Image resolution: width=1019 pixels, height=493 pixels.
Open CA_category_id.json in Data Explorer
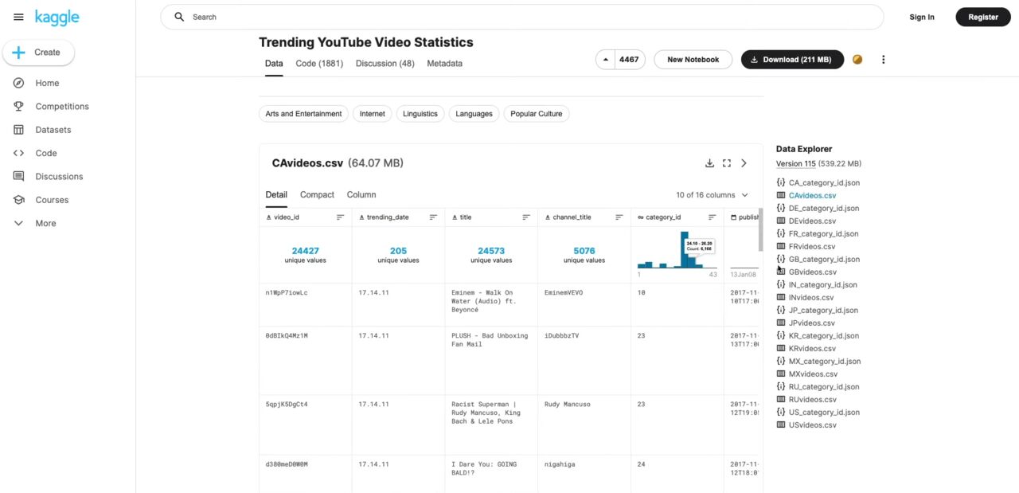(824, 183)
